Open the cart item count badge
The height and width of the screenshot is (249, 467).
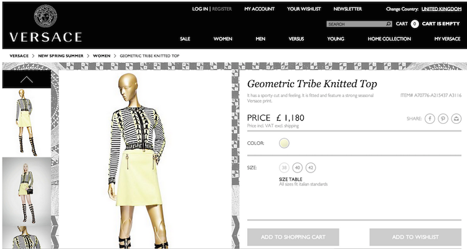click(415, 24)
